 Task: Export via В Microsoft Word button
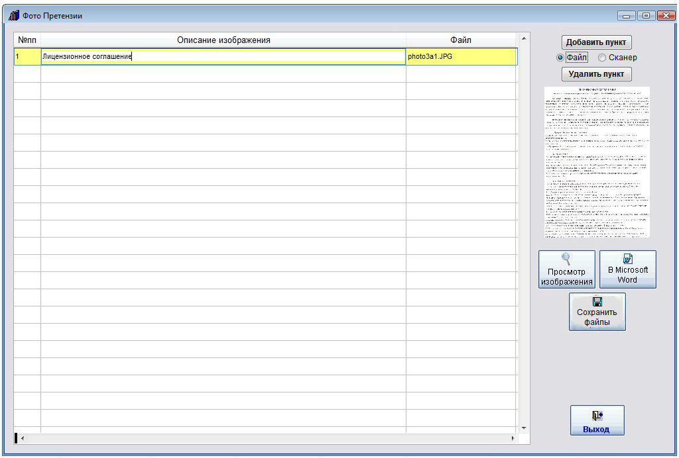(x=627, y=269)
